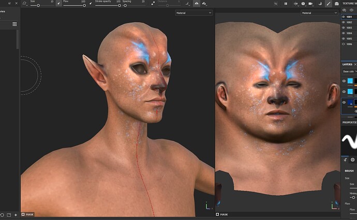357x220 pixels.
Task: Switch to the brush properties tab icon
Action: point(345,160)
